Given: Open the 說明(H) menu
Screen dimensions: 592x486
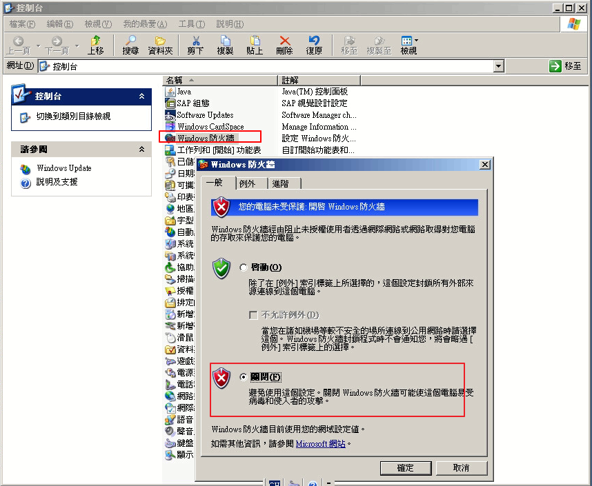Looking at the screenshot, I should coord(230,24).
